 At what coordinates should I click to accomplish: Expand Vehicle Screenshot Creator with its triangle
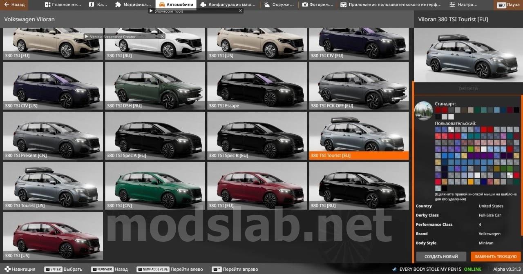click(x=86, y=36)
